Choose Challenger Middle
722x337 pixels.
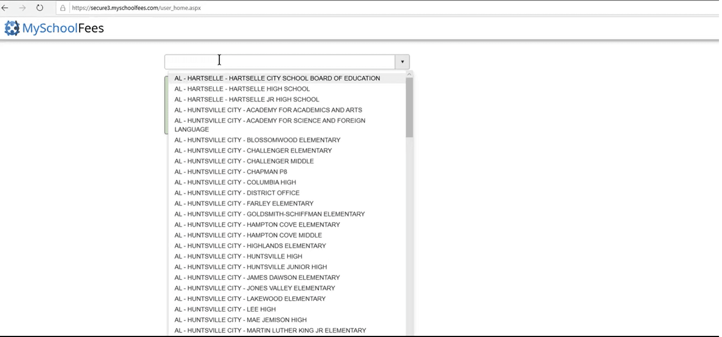(287, 161)
